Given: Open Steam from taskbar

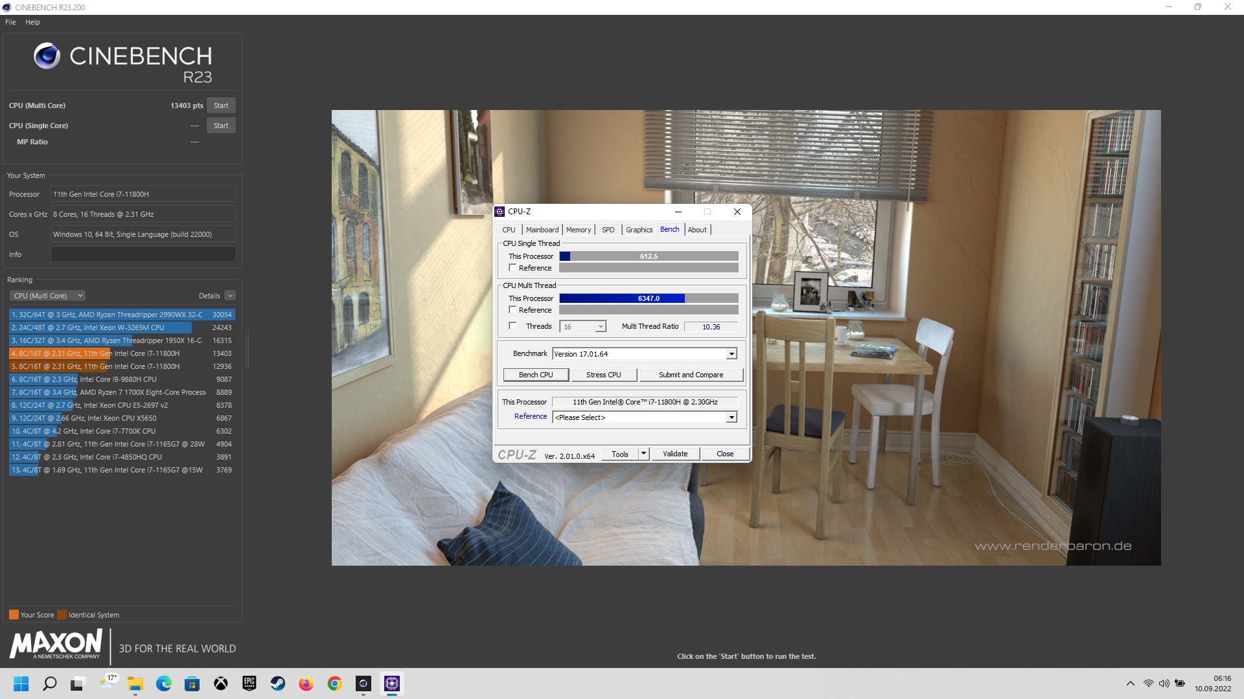Looking at the screenshot, I should tap(278, 683).
